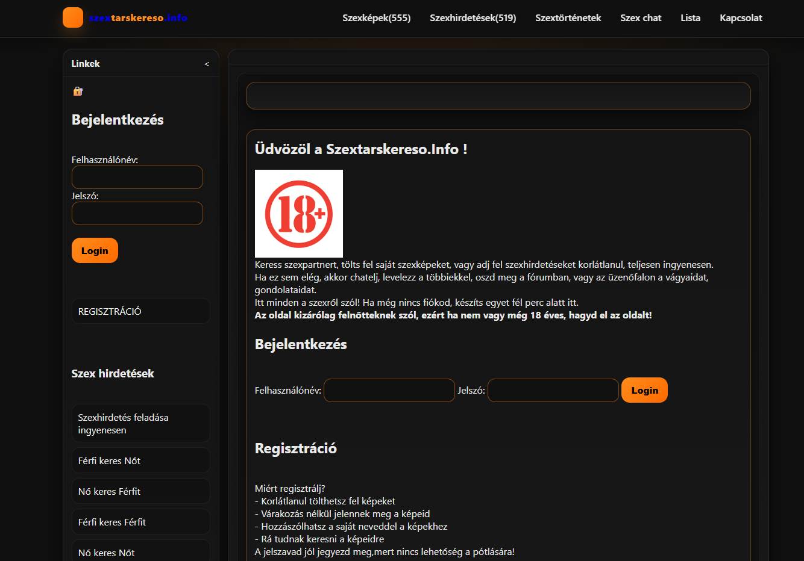Click the 'A jelszavad jól jegyezd meg' notice
Viewport: 804px width, 561px height.
[x=385, y=551]
